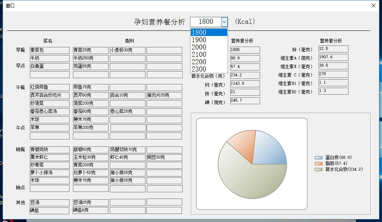Pick the 2100 calorie option
Screen dimensions: 382x222
tap(209, 54)
